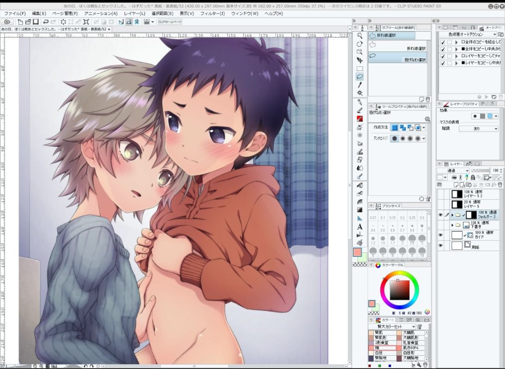Uncheck first auto action 全体のコピーを結合して
Viewport: 505px width, 369px height.
(x=443, y=42)
